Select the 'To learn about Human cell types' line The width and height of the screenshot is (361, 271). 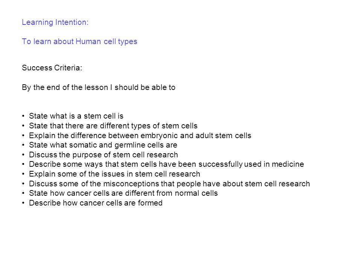click(79, 42)
